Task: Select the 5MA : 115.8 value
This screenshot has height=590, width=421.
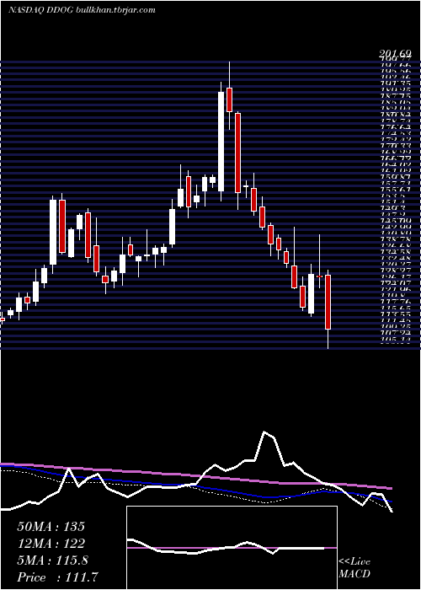Action: (x=52, y=560)
